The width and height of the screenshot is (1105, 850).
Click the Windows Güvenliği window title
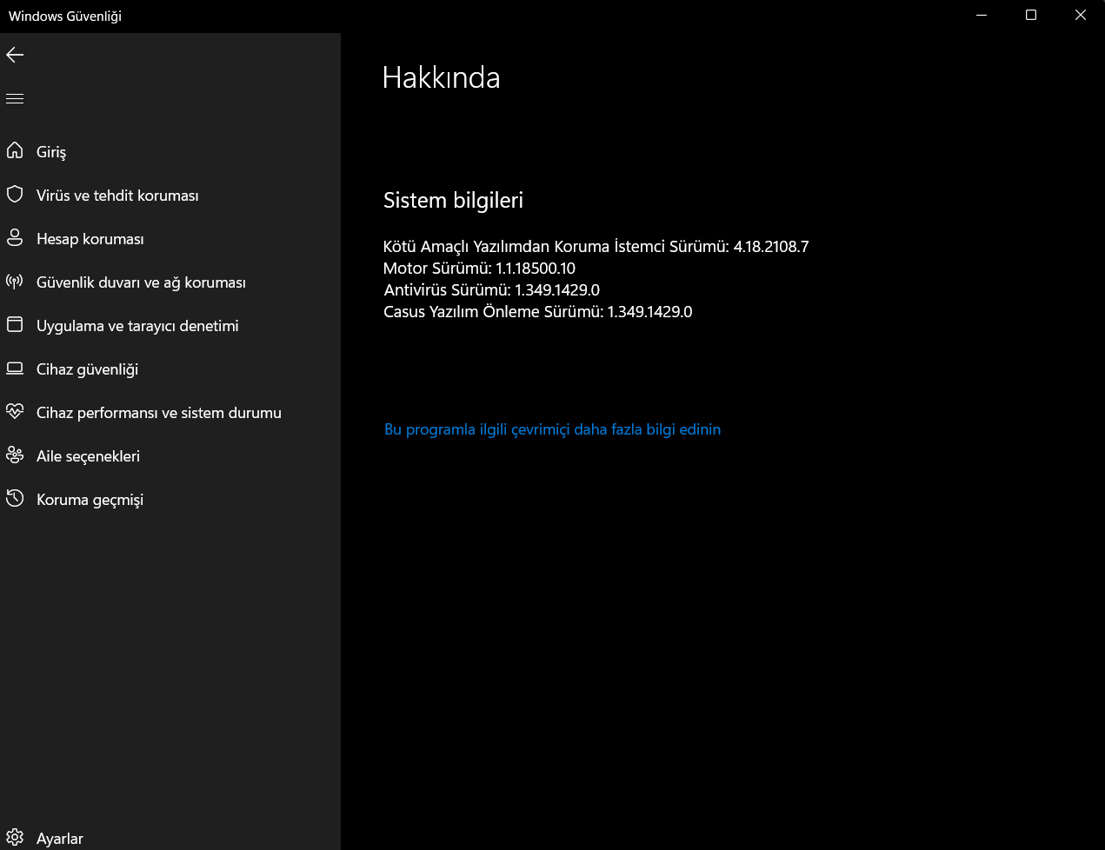click(x=65, y=16)
